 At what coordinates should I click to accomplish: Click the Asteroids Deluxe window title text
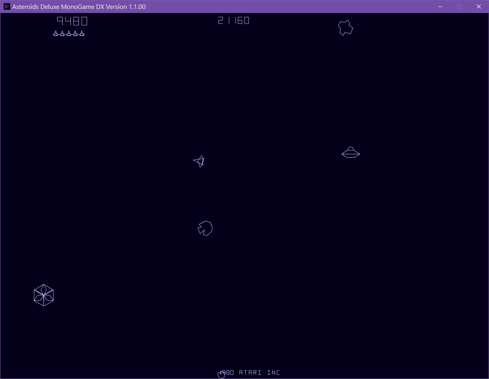click(79, 6)
